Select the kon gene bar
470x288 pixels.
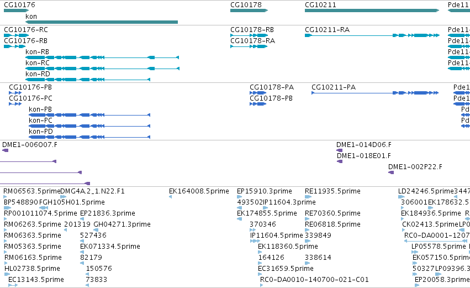tap(102, 22)
